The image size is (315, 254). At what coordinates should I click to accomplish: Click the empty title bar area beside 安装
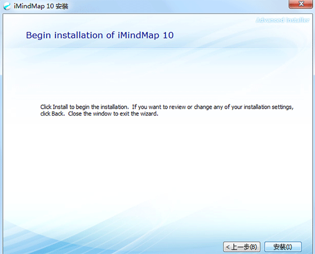(x=177, y=6)
